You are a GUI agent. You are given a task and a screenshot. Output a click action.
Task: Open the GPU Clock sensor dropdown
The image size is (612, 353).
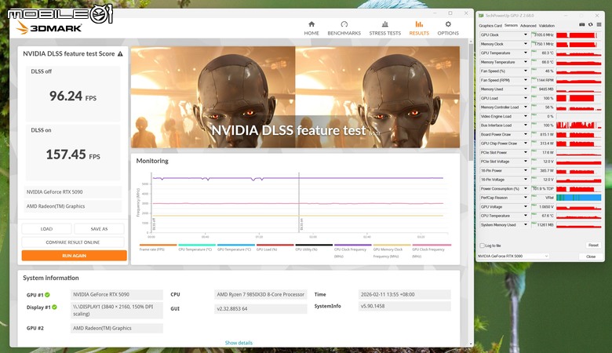point(526,35)
